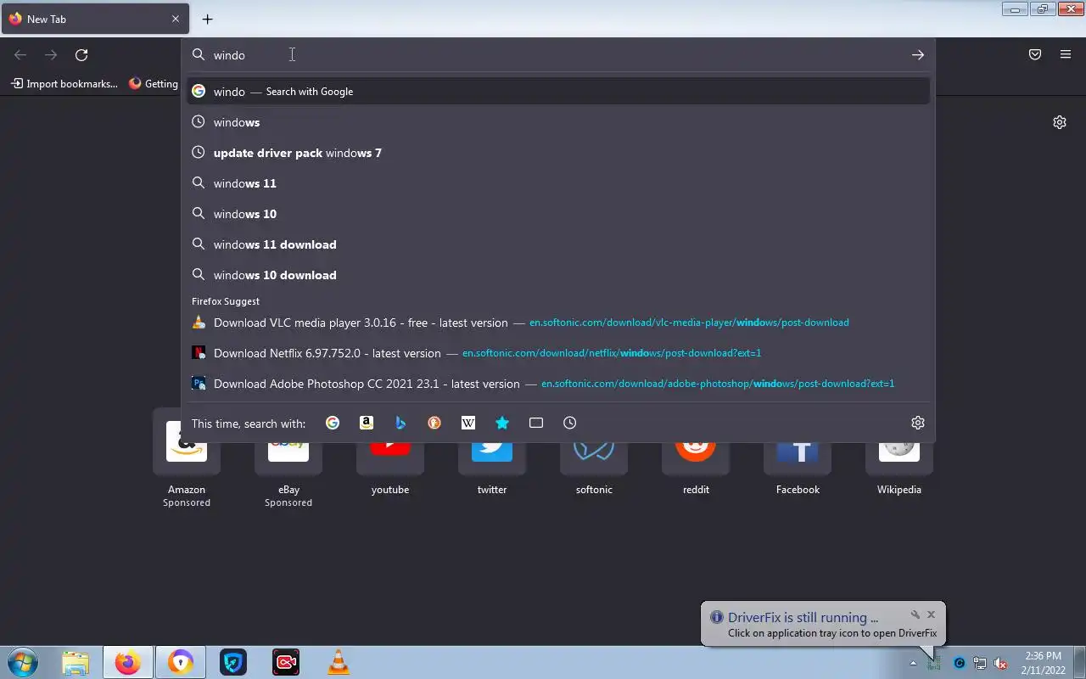Open the eBay sponsored shortcut tile

coord(288,458)
